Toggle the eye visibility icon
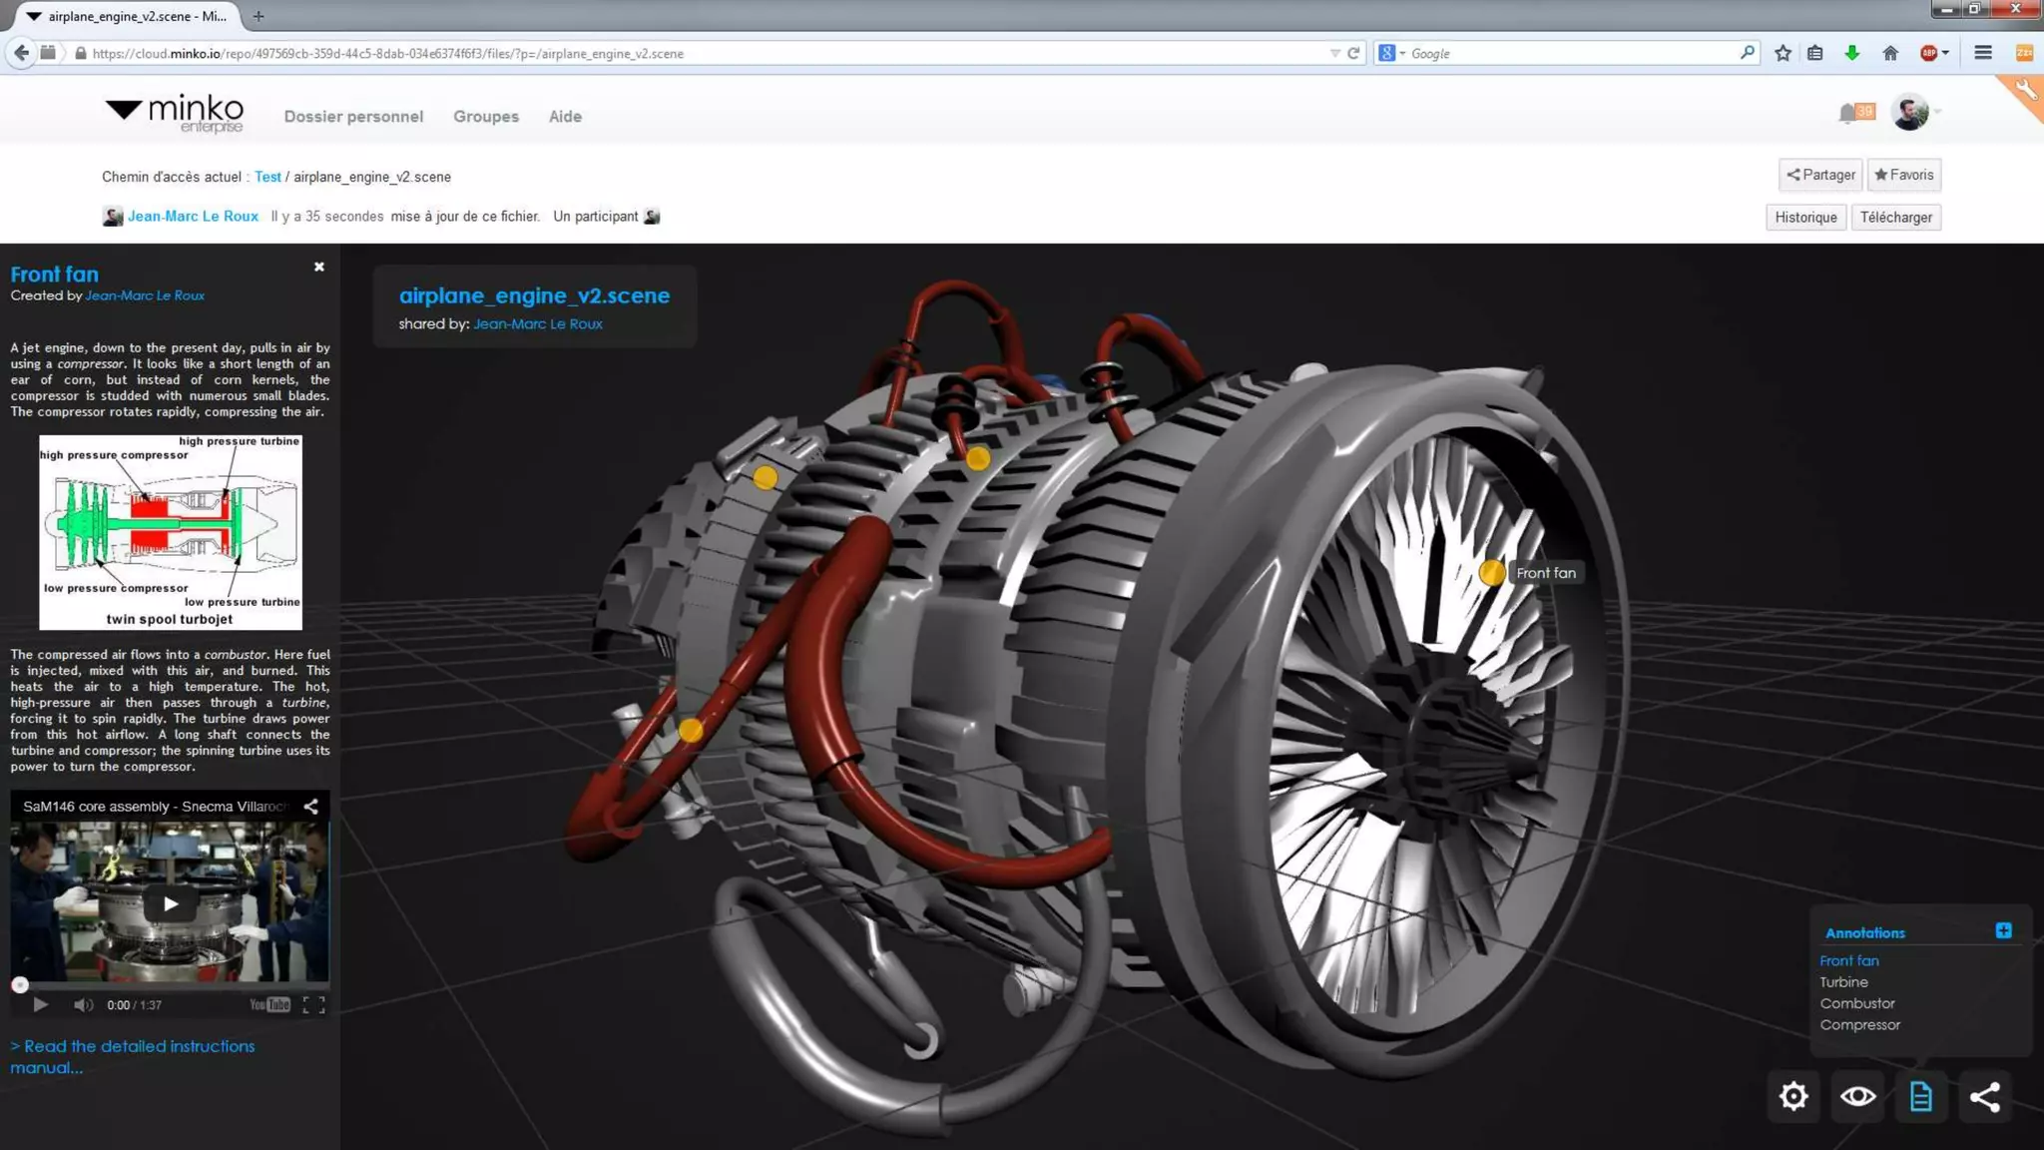This screenshot has width=2044, height=1150. tap(1857, 1096)
